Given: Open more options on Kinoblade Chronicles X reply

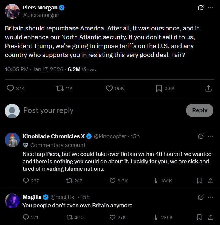Looking at the screenshot, I should [211, 136].
